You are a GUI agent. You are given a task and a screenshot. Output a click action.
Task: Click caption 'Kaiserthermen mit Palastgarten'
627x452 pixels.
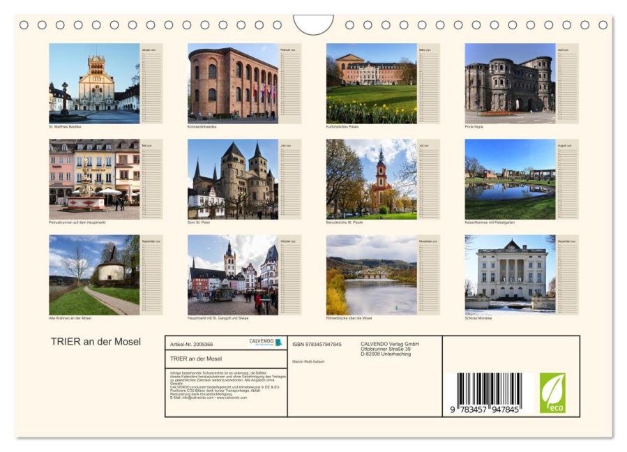pos(490,223)
